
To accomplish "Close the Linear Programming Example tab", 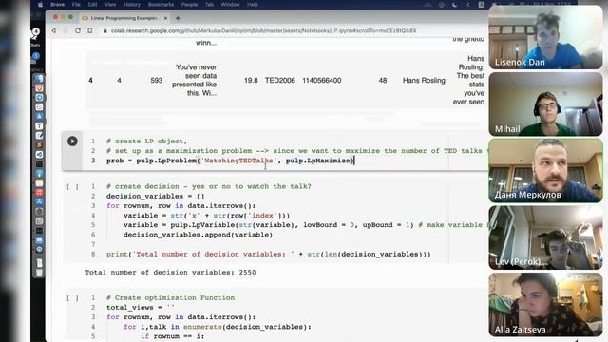I will pyautogui.click(x=165, y=18).
